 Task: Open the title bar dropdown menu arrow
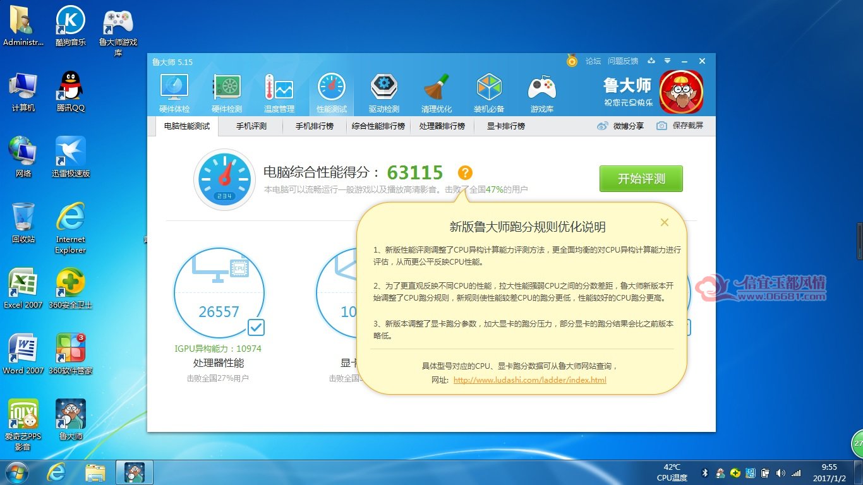click(668, 61)
